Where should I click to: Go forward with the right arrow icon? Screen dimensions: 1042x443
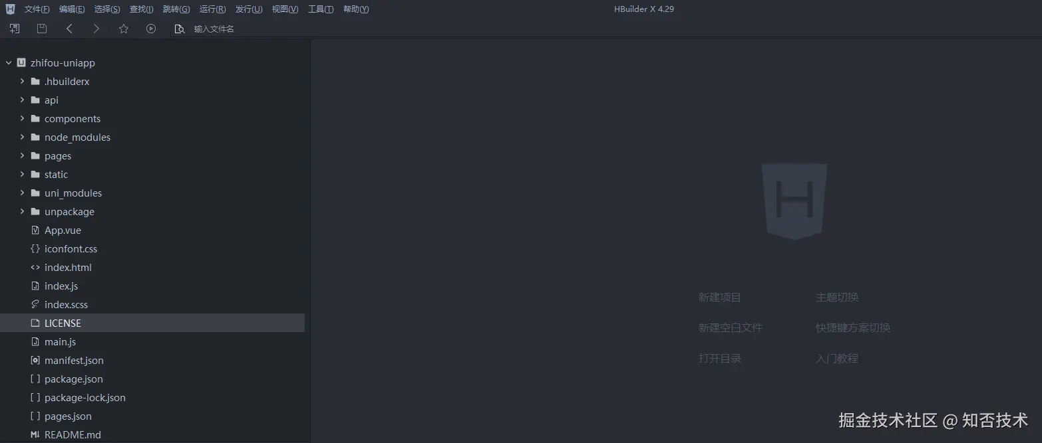[96, 29]
